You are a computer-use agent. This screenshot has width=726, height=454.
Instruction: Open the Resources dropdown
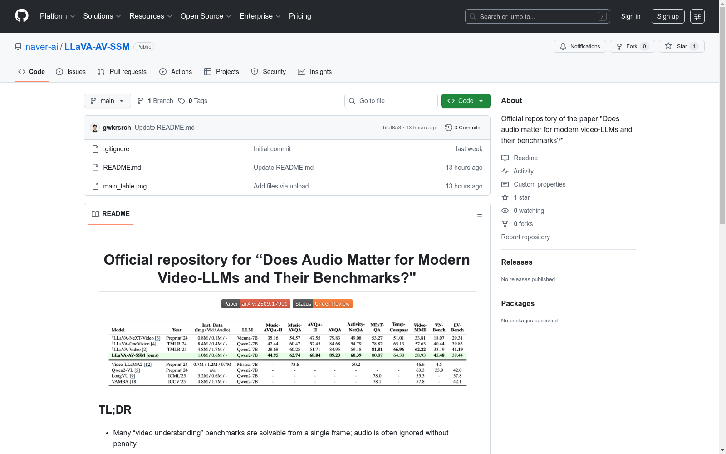[151, 16]
